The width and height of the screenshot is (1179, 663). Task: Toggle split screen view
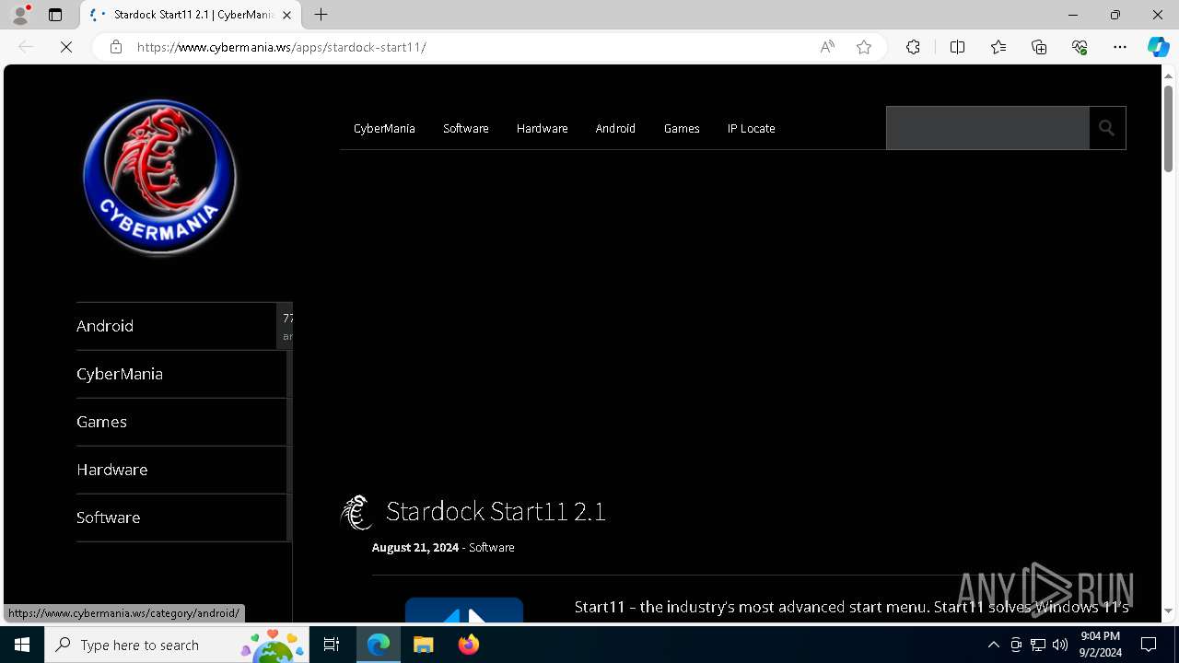[957, 47]
